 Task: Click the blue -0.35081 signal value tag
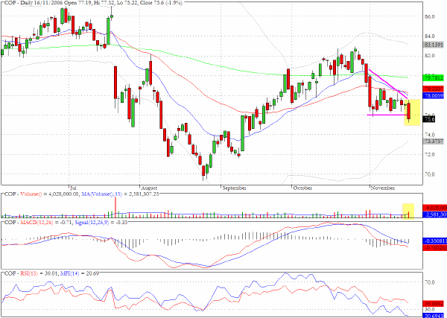point(435,241)
